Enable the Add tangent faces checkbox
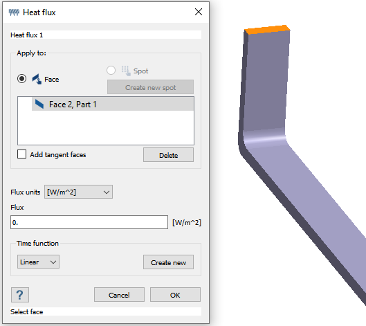The width and height of the screenshot is (366, 326). 21,154
